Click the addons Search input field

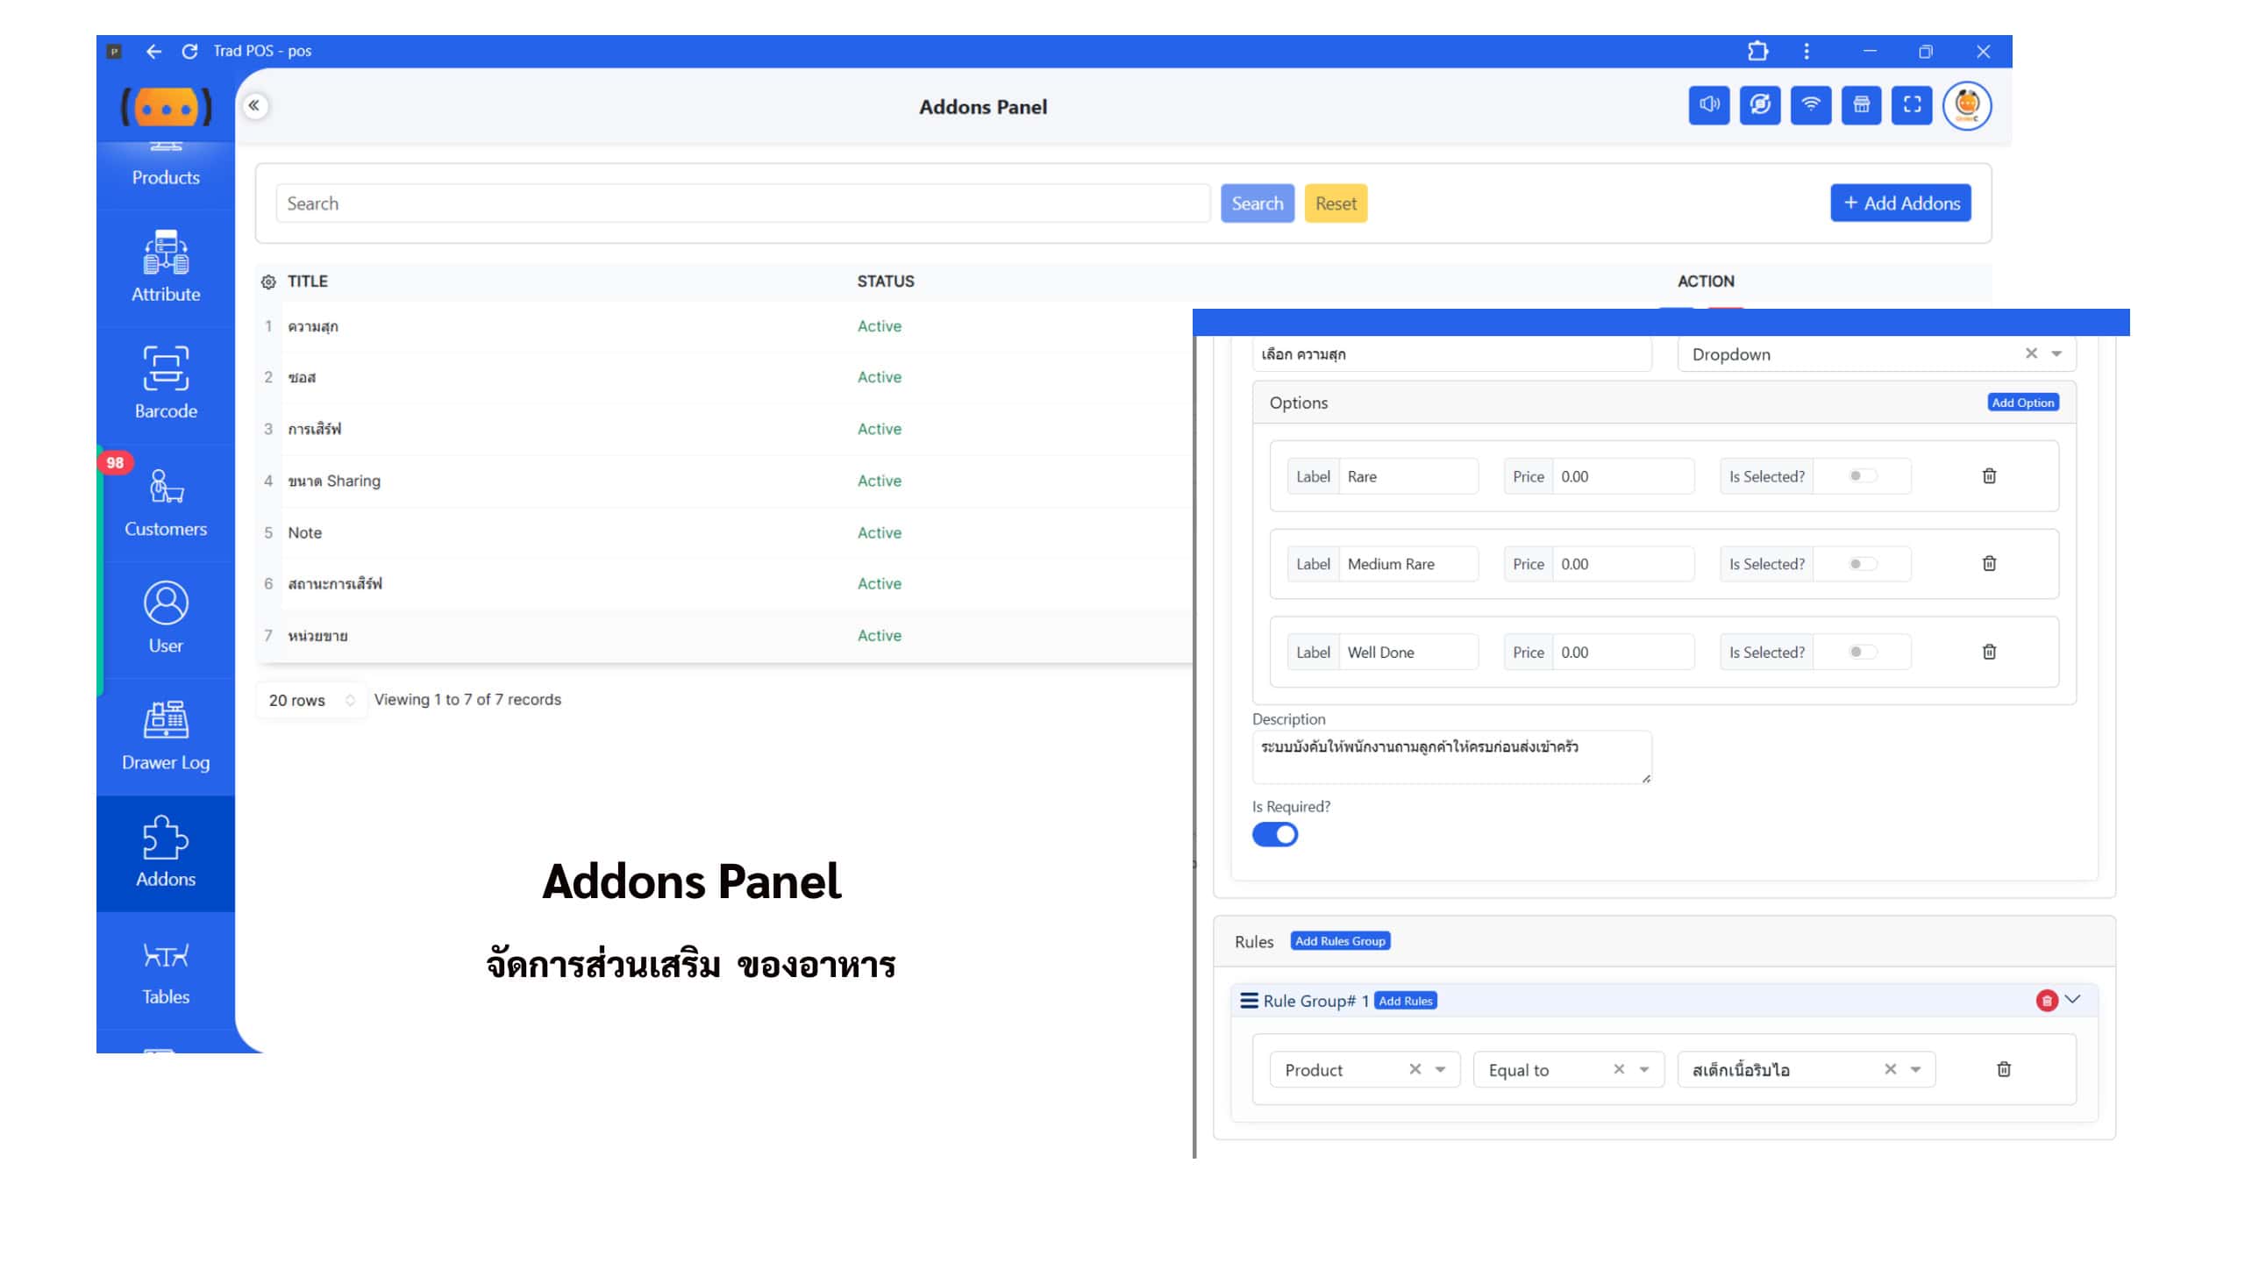pos(743,203)
